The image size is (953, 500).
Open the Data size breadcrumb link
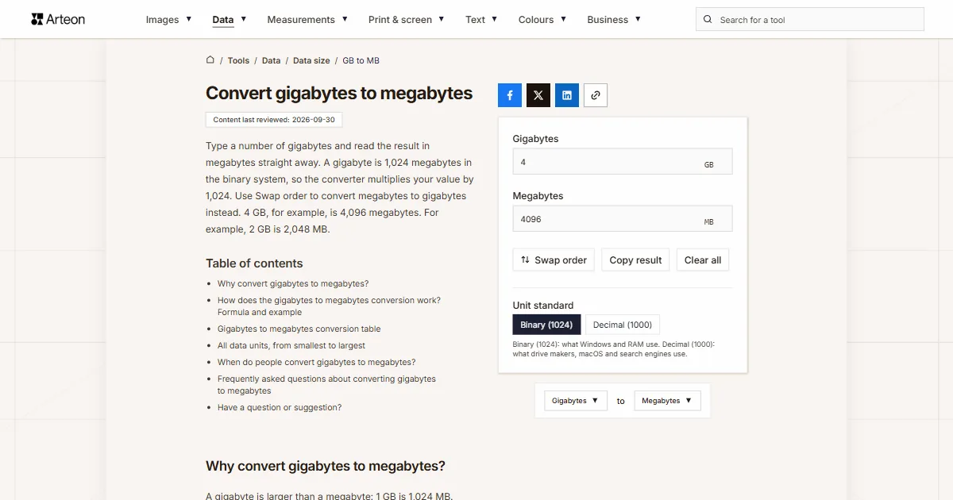point(311,60)
